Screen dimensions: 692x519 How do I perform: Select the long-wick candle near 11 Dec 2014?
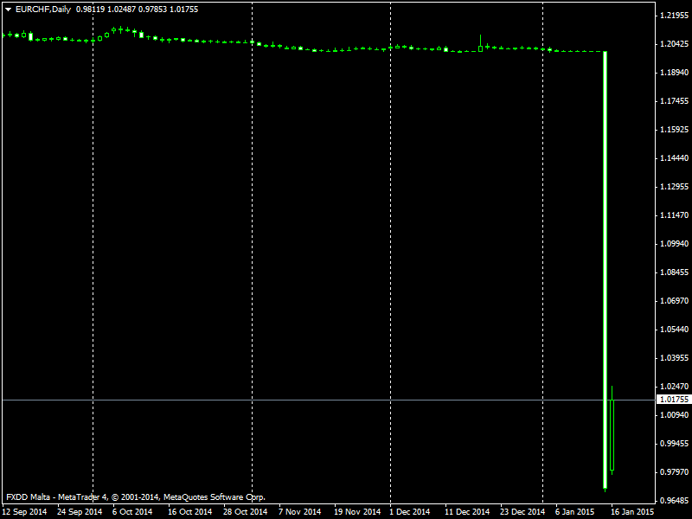point(480,47)
